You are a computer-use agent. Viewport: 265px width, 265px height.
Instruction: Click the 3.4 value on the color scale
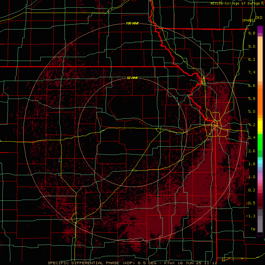(x=252, y=138)
